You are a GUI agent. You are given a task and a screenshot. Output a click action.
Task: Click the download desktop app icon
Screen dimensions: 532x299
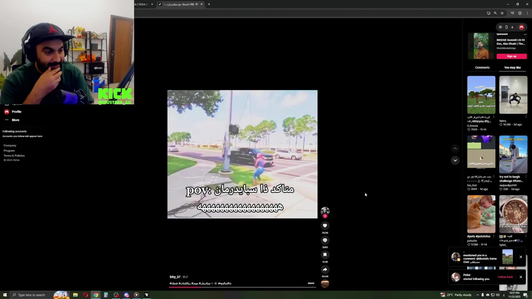512,27
